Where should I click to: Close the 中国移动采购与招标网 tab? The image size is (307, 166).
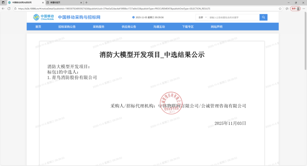tap(43, 3)
